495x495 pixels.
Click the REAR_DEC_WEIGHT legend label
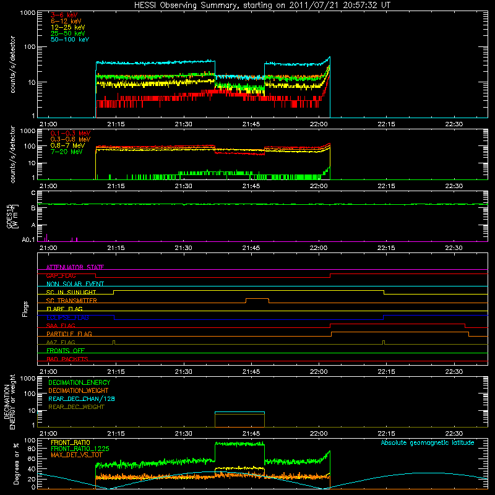[76, 407]
